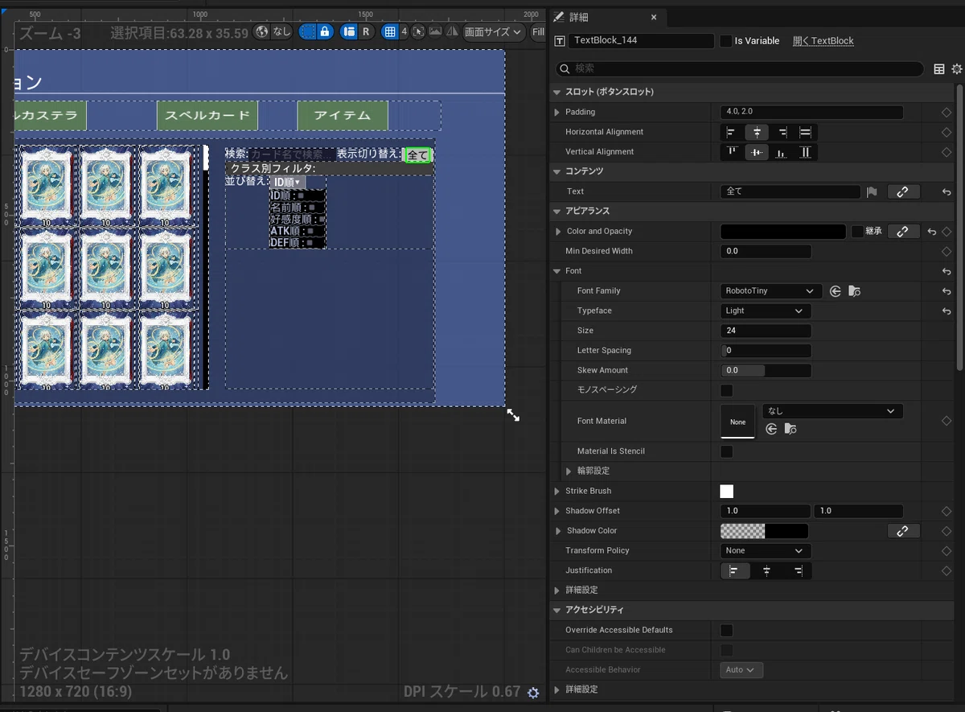Image resolution: width=965 pixels, height=712 pixels.
Task: Click the localization globe icon in designer toolbar
Action: 261,32
